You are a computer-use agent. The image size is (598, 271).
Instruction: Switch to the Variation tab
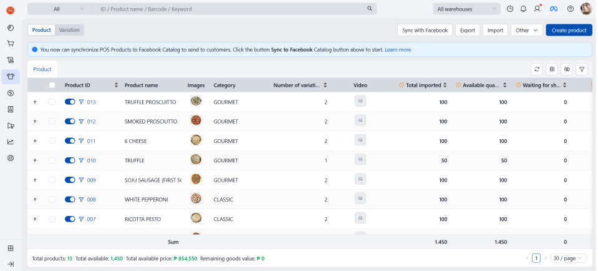(x=69, y=30)
